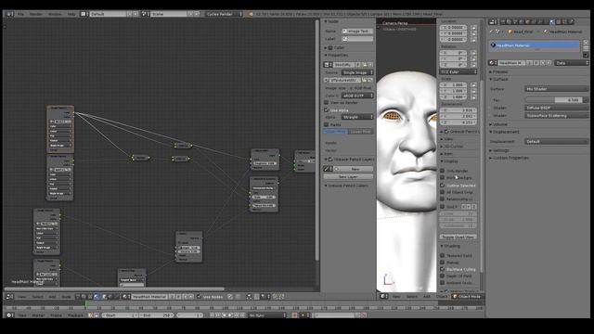Open the Marker menu in timeline
This screenshot has height=334, width=594.
coord(38,315)
